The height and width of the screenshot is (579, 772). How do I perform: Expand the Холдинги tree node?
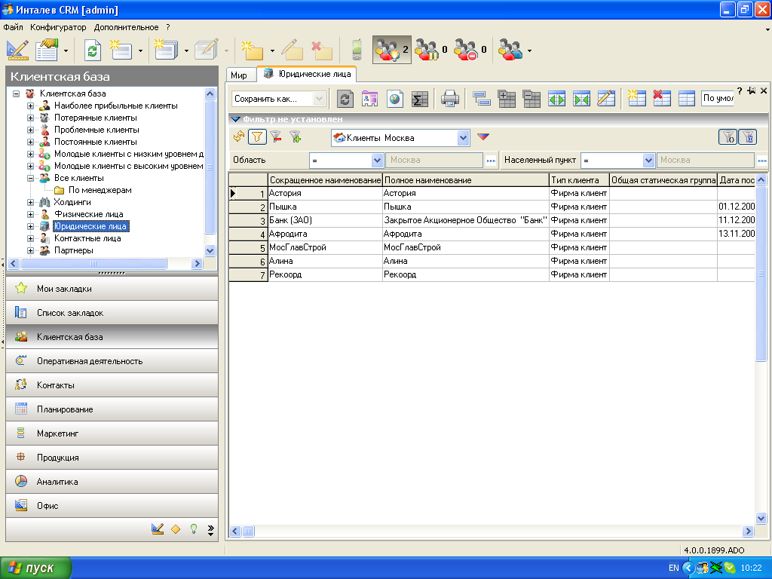point(30,202)
